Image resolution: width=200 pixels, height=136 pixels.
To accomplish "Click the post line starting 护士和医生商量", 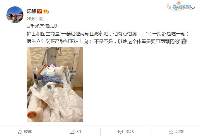I will click(x=108, y=34).
